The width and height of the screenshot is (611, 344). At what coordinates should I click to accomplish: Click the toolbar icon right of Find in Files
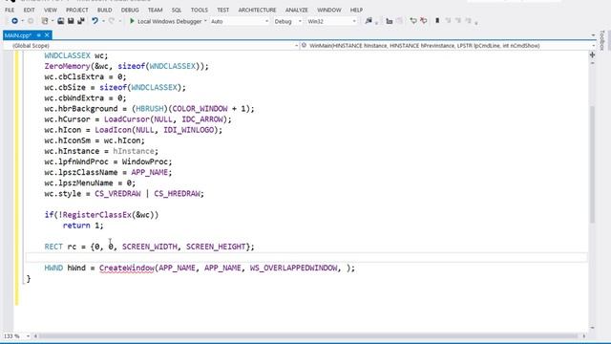coord(389,21)
